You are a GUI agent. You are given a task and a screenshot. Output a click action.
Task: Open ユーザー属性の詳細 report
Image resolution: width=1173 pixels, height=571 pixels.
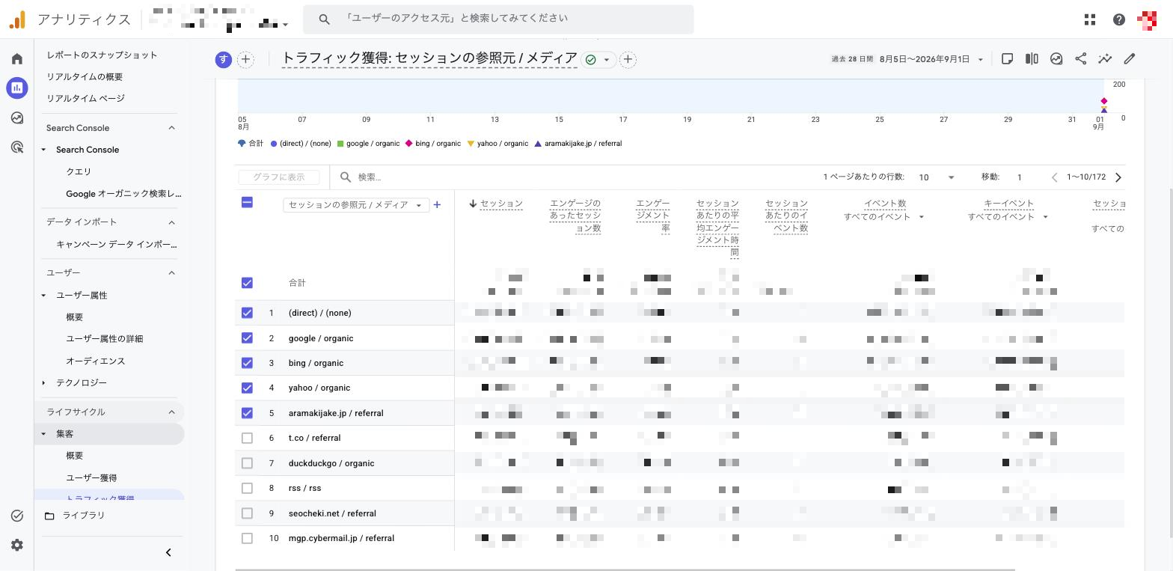(x=104, y=339)
